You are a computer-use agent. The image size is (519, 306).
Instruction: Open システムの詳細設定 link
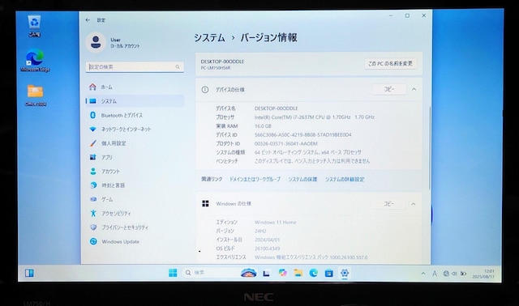345,179
